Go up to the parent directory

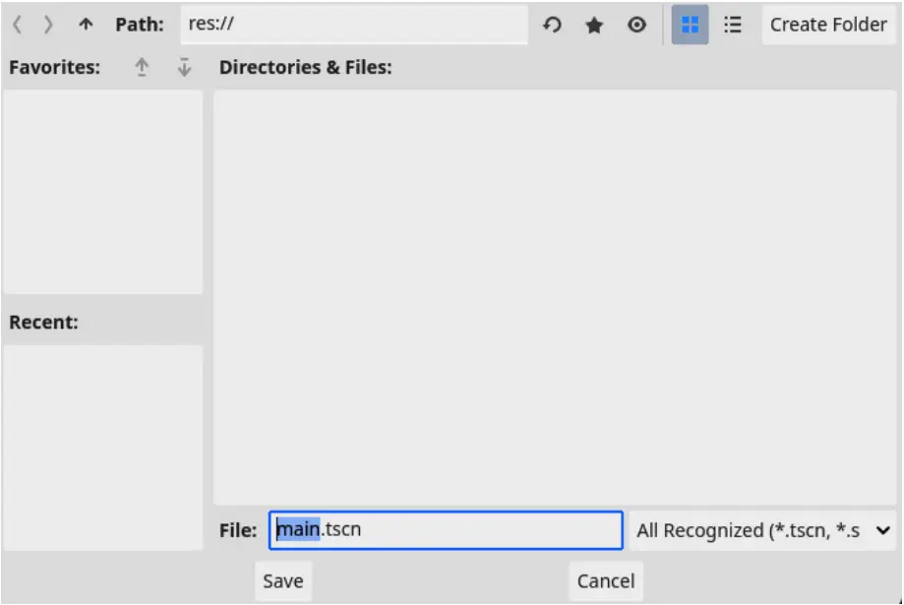click(x=86, y=26)
